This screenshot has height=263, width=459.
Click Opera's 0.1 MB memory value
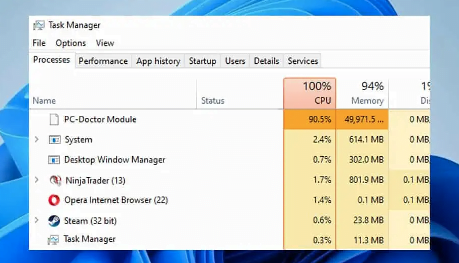tap(371, 200)
